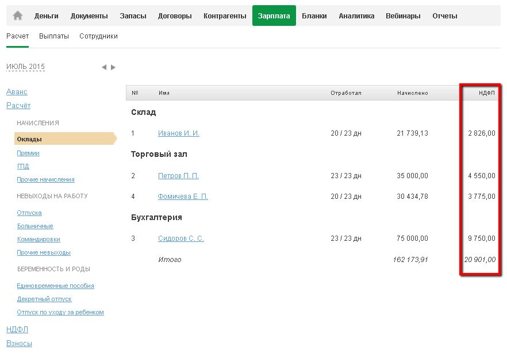Click the Начислено column header
This screenshot has height=354, width=507.
[412, 93]
